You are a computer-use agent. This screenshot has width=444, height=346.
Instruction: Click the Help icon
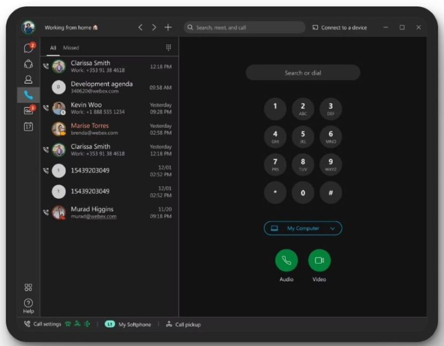[x=28, y=302]
